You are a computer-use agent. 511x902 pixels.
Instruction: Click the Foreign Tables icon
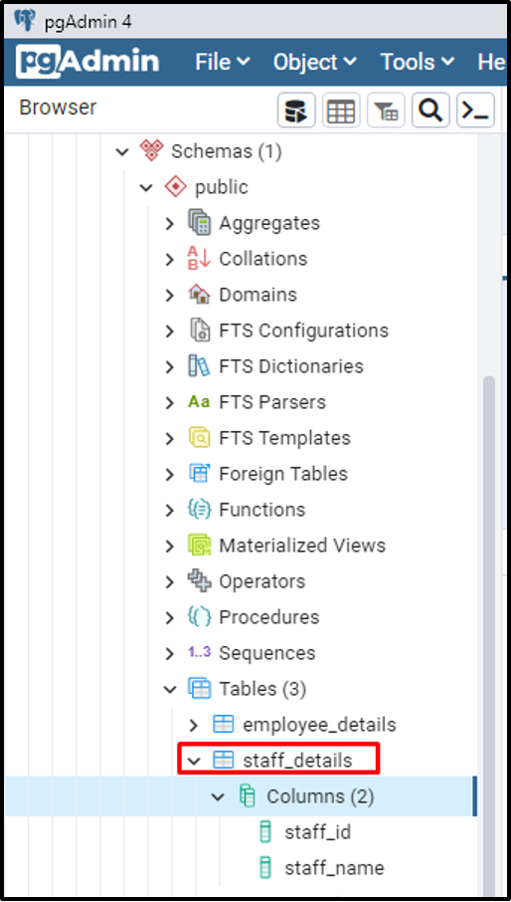(x=199, y=474)
